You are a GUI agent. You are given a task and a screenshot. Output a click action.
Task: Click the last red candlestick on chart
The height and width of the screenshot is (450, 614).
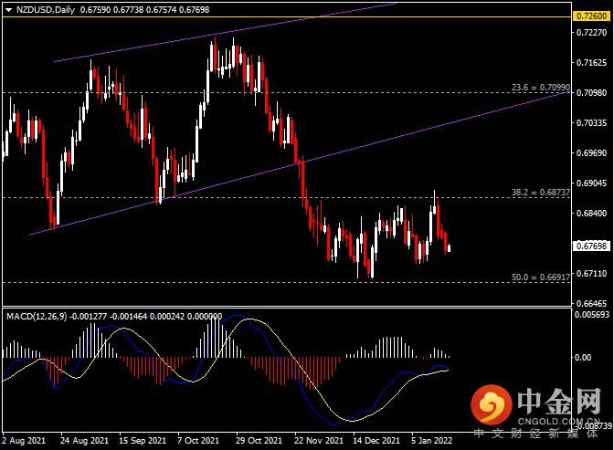point(448,244)
